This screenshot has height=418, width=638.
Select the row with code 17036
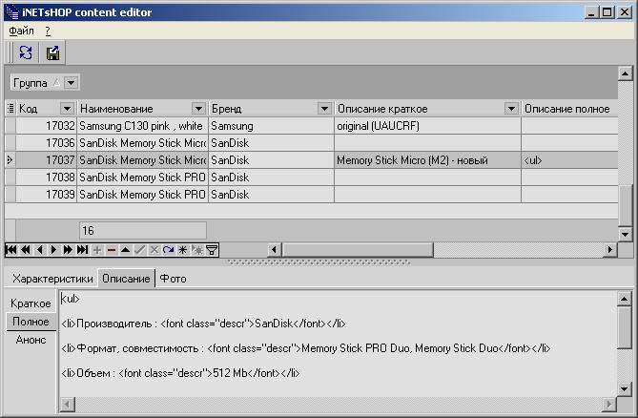tap(312, 143)
